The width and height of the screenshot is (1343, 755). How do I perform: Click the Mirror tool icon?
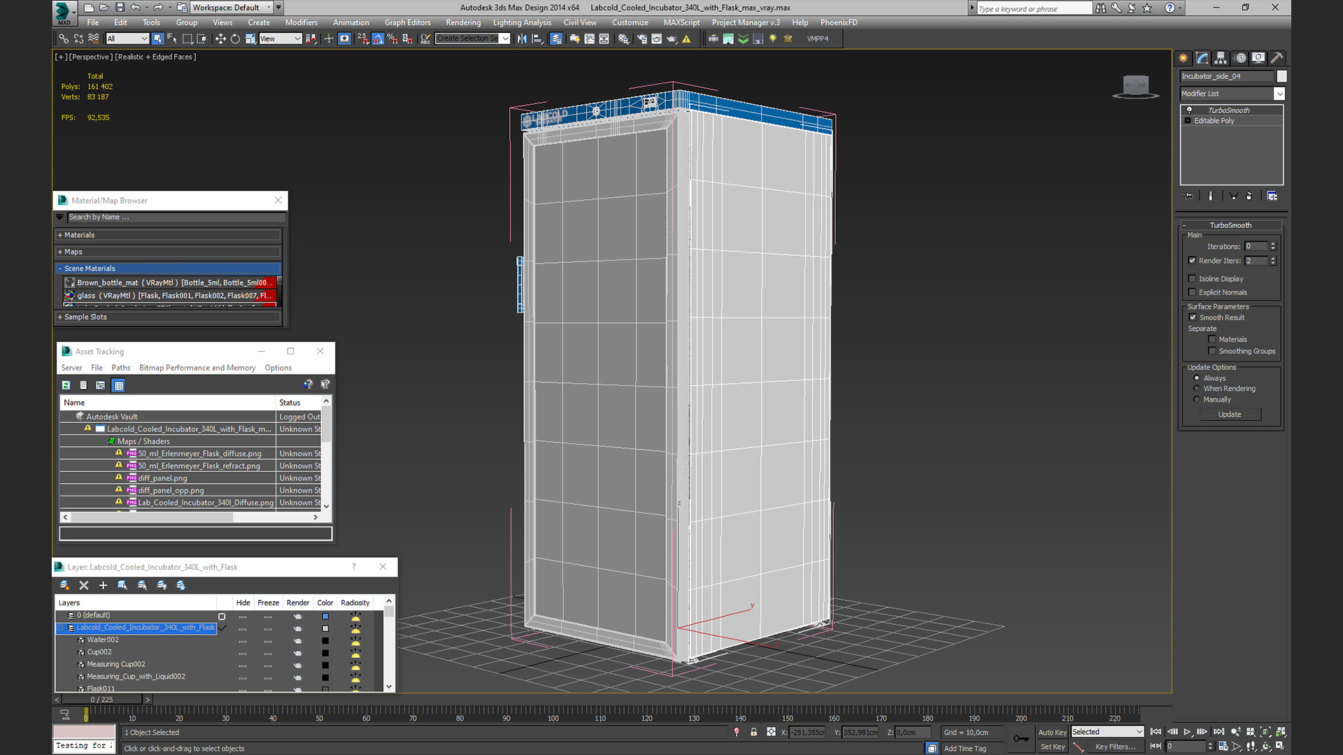point(522,39)
